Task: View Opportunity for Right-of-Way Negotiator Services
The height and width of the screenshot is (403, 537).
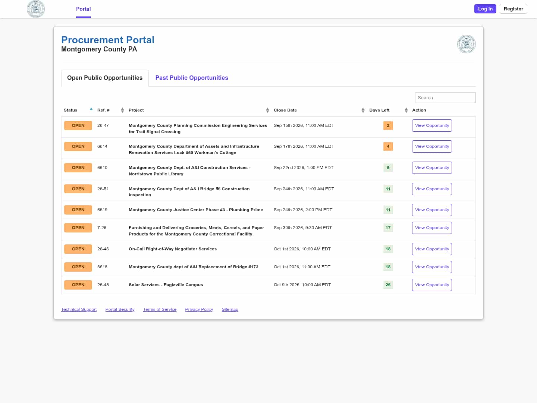Action: (x=432, y=249)
